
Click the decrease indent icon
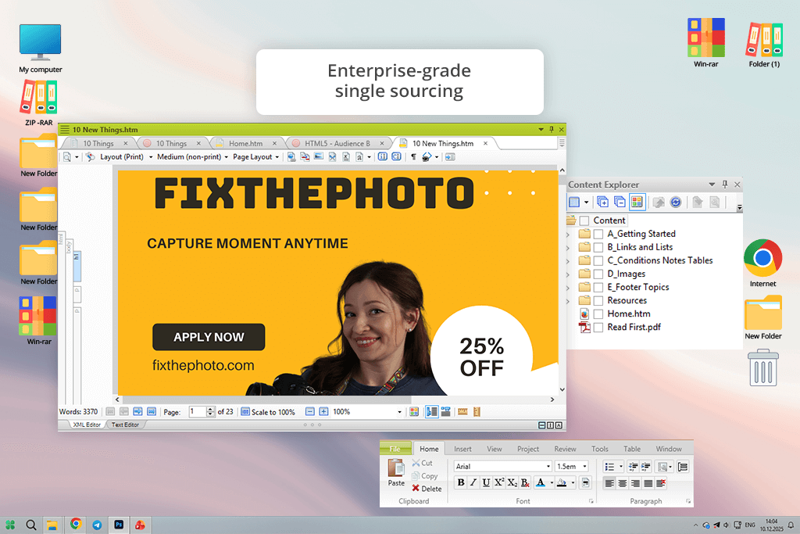pos(633,466)
